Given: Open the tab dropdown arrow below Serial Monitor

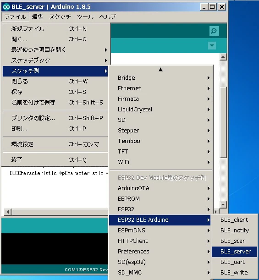Looking at the screenshot, I should [212, 45].
